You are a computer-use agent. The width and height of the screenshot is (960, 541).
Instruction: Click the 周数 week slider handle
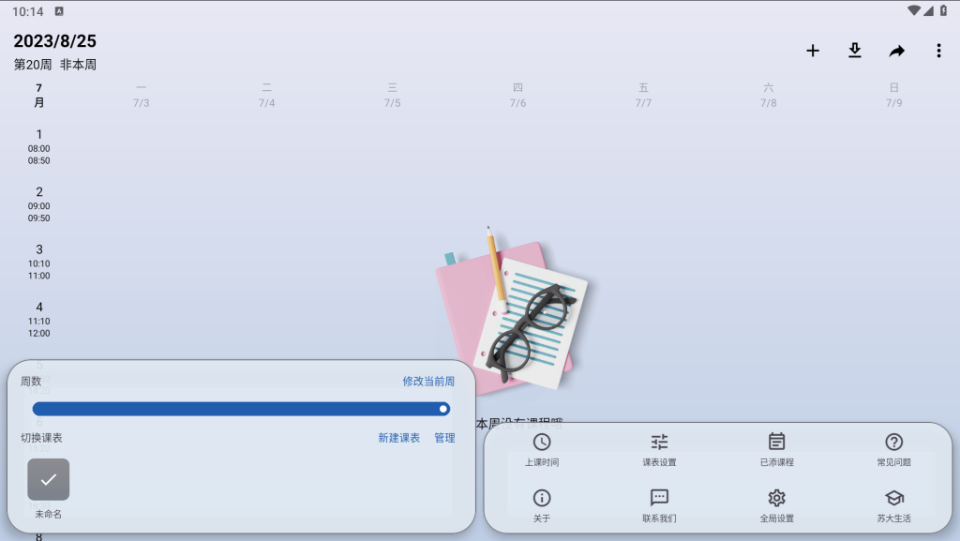point(443,409)
